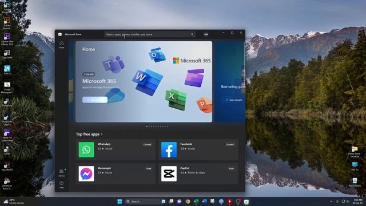Click the Owned badge on Facebook card

230,145
